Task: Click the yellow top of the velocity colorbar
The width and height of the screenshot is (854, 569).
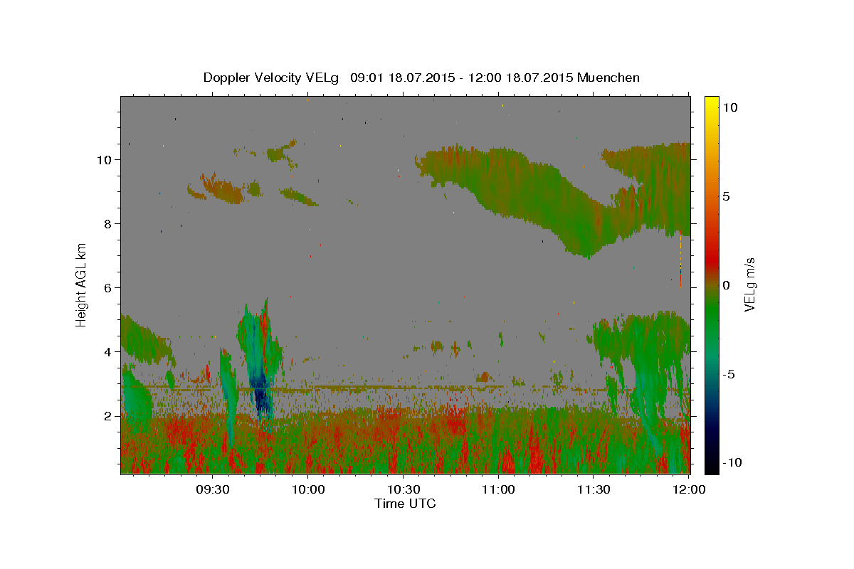Action: coord(711,103)
